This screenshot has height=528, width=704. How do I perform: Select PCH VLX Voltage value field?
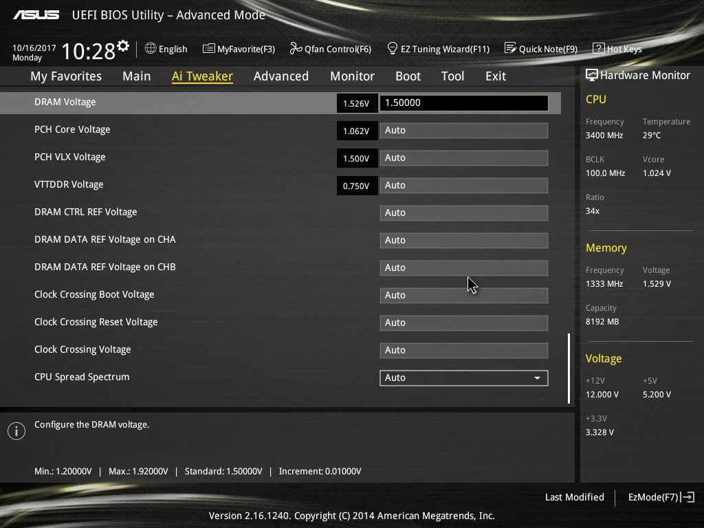coord(464,158)
